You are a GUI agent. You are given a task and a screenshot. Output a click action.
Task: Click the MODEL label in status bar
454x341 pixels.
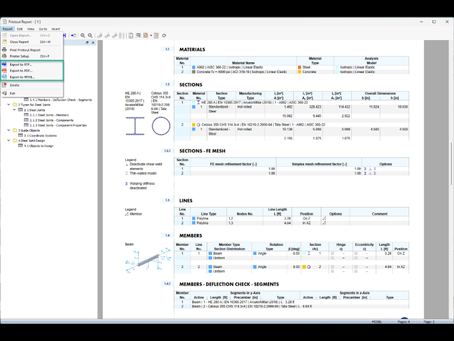376,322
